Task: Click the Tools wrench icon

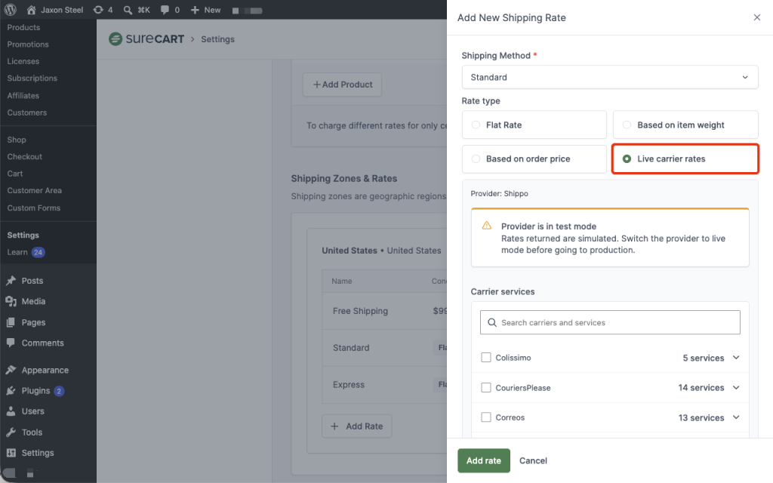Action: click(x=11, y=432)
